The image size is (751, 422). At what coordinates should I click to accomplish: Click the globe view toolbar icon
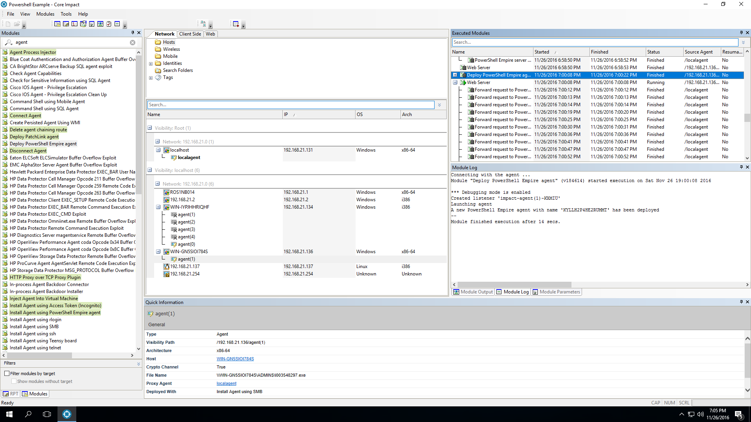[x=101, y=24]
